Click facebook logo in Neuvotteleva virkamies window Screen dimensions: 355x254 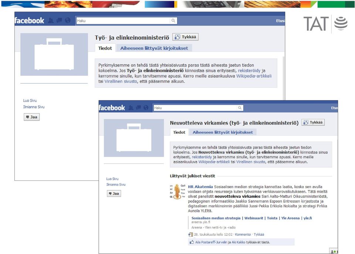(x=112, y=108)
